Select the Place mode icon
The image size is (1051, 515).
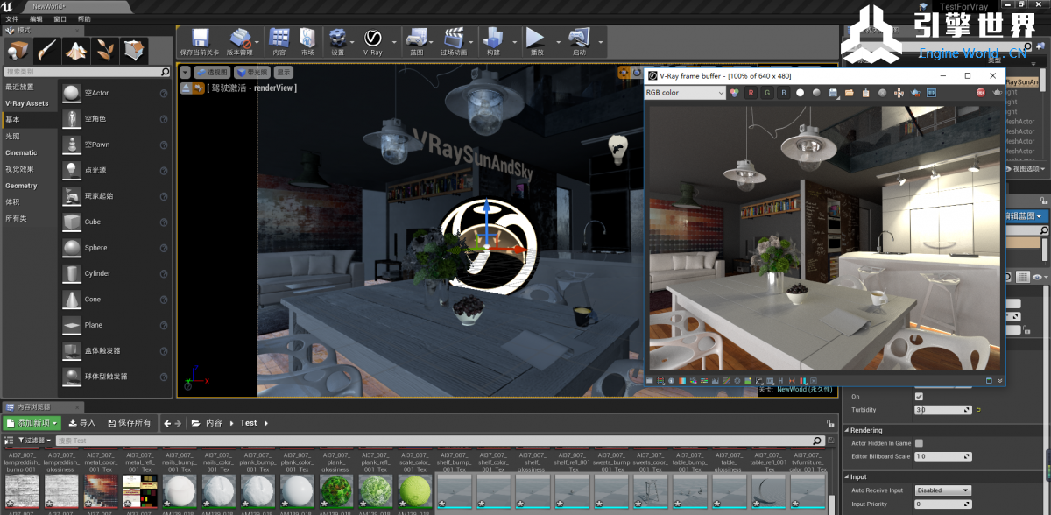tap(18, 50)
